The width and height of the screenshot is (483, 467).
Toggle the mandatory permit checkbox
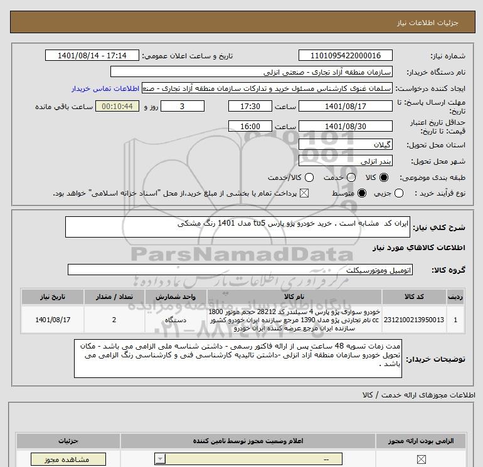pos(421,459)
